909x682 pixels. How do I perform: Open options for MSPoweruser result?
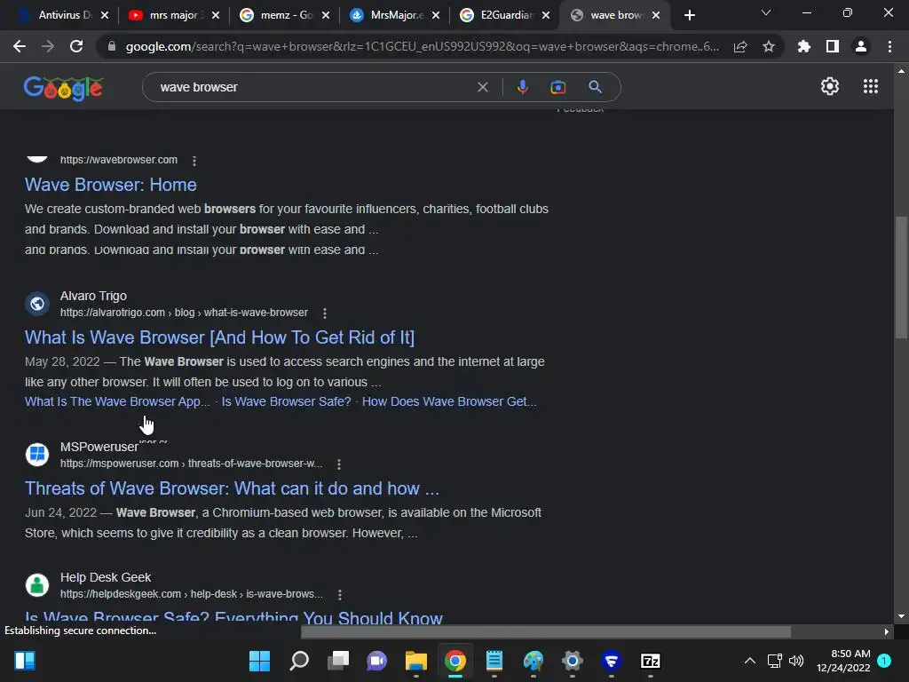point(339,464)
